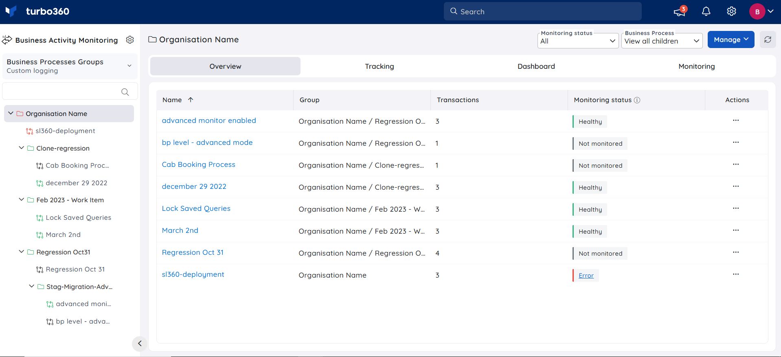Expand the Business Processes Groups selector

(x=70, y=66)
